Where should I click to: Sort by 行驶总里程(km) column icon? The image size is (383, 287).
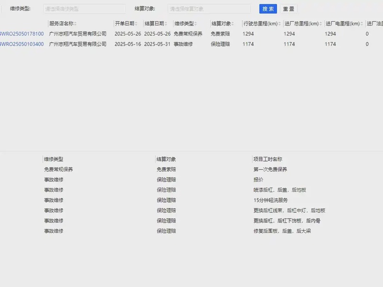[x=279, y=23]
